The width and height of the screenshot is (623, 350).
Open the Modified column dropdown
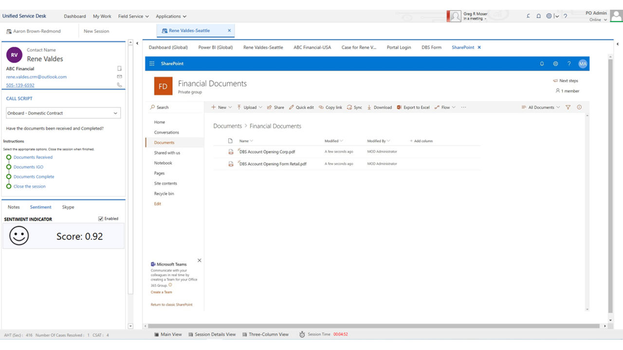pyautogui.click(x=334, y=141)
